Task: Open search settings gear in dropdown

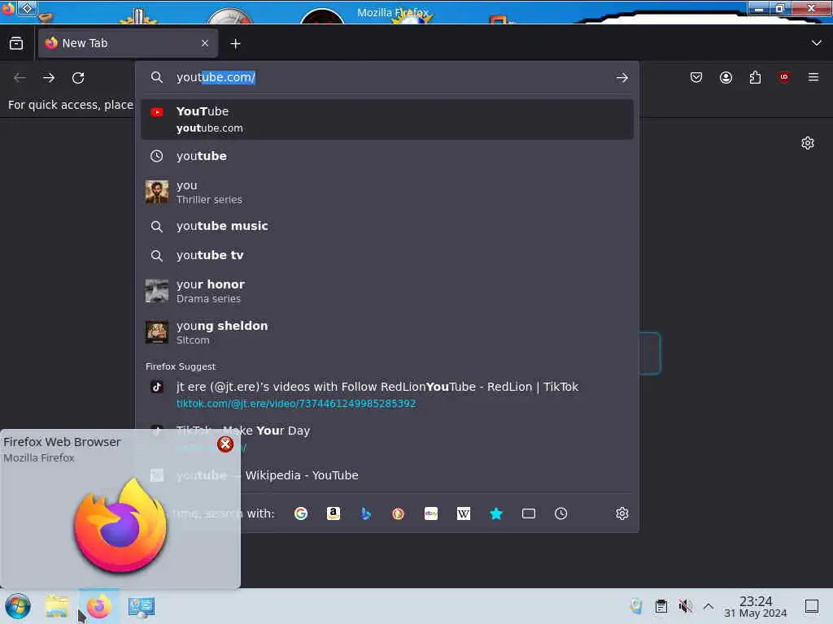Action: pyautogui.click(x=622, y=513)
